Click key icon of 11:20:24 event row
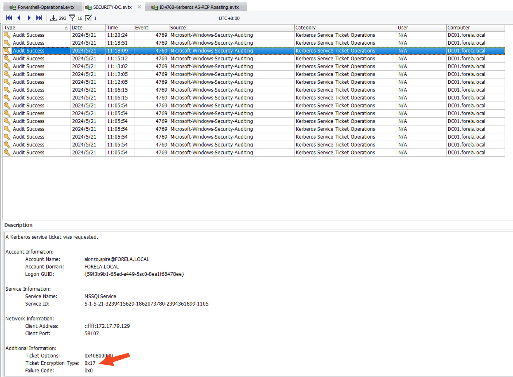 (7, 35)
